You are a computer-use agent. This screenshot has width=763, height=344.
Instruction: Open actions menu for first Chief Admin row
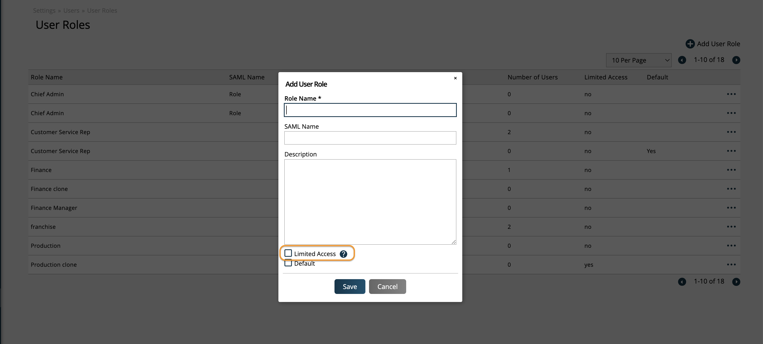[x=731, y=94]
